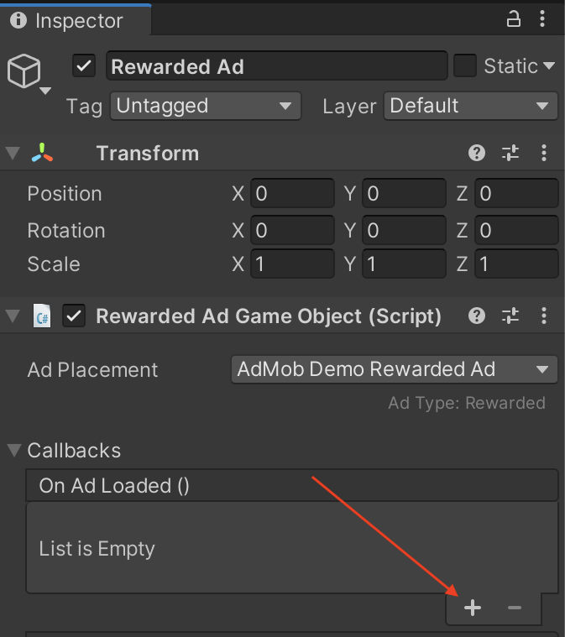
Task: Collapse the Transform component foldout
Action: click(13, 154)
